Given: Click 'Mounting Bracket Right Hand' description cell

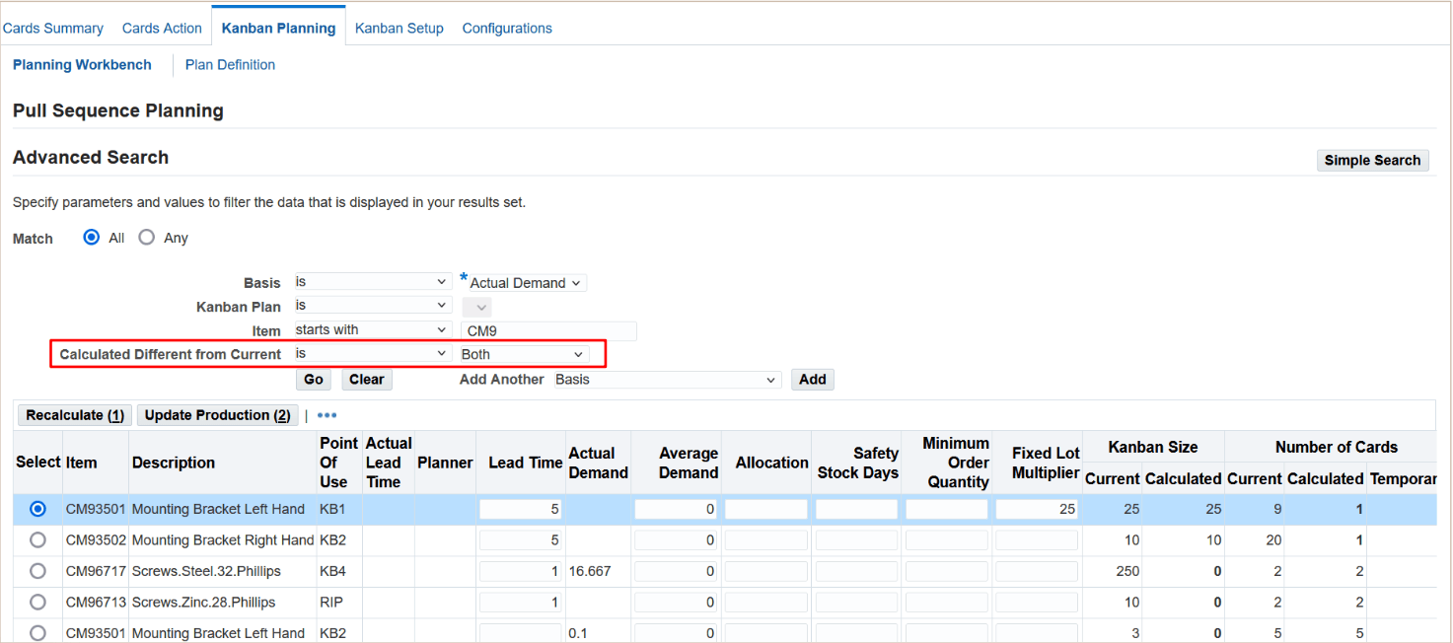Looking at the screenshot, I should tap(223, 540).
